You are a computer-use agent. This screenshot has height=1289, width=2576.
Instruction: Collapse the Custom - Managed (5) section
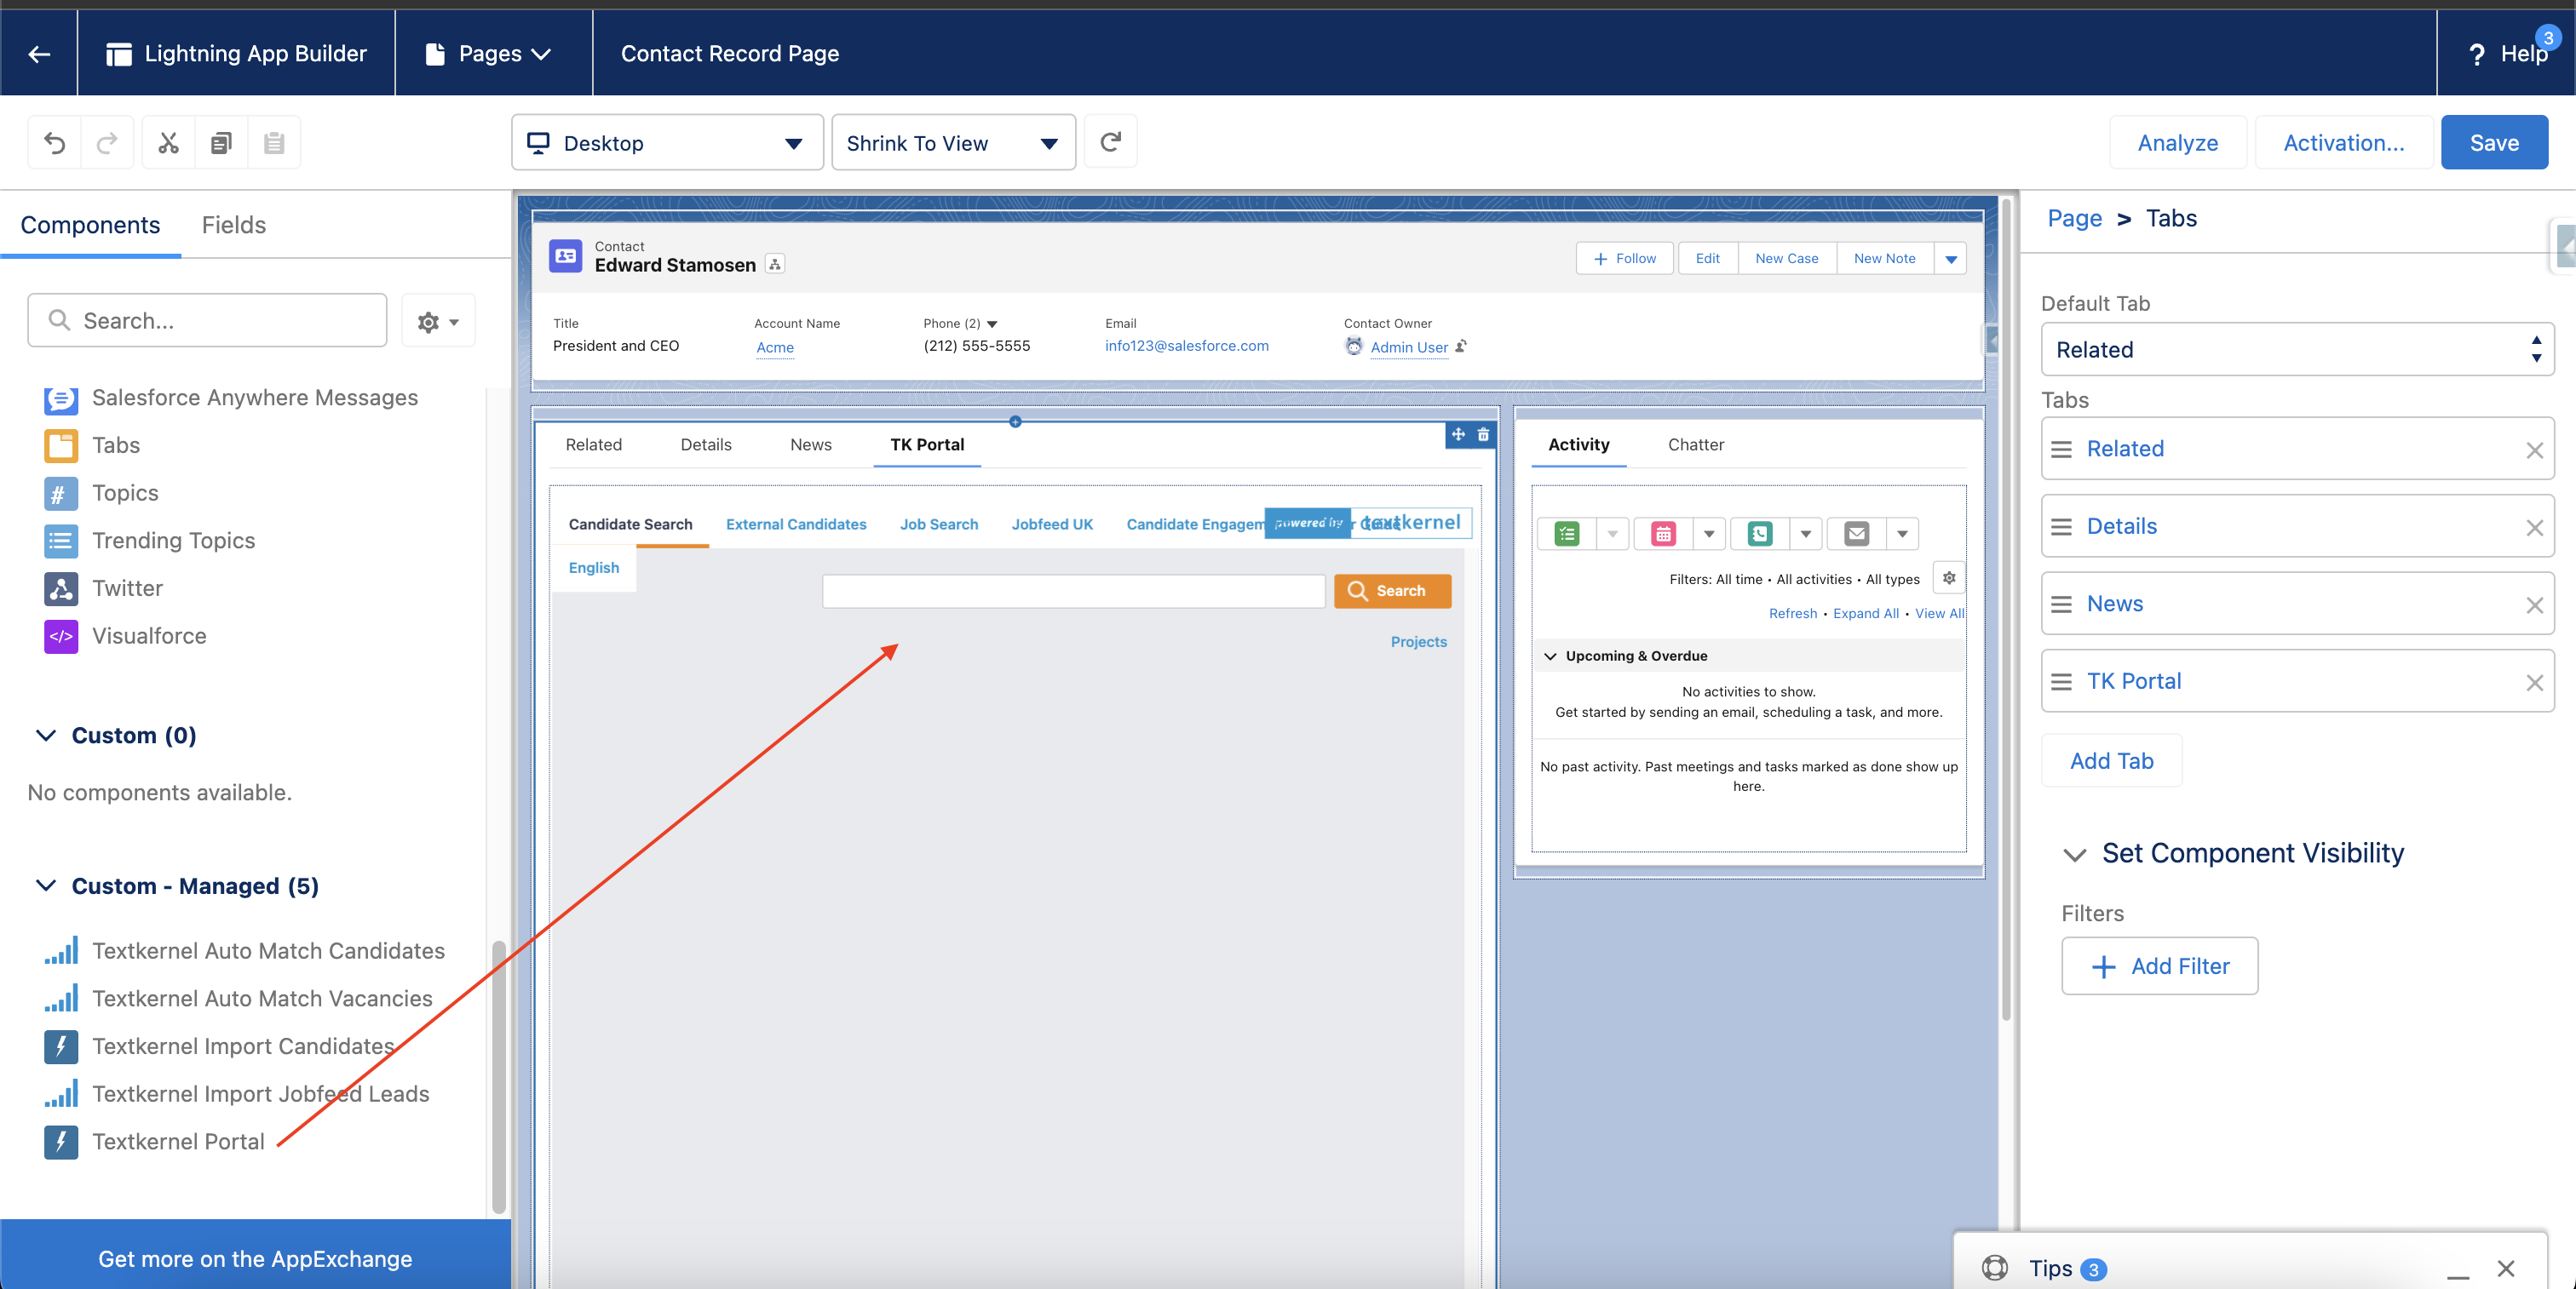[x=45, y=886]
